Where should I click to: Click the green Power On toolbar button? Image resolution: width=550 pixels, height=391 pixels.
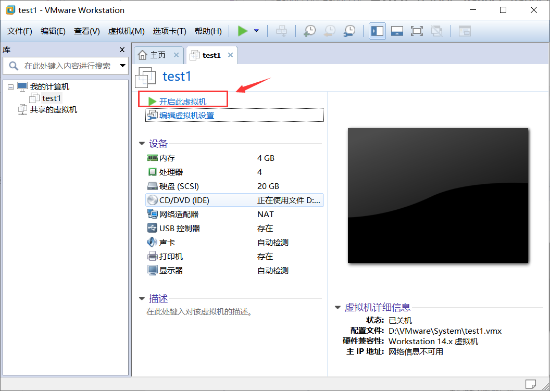[x=242, y=31]
